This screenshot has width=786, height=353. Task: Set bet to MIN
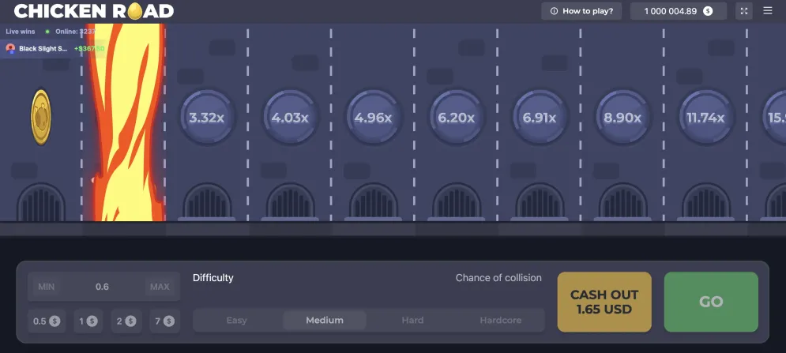point(46,287)
